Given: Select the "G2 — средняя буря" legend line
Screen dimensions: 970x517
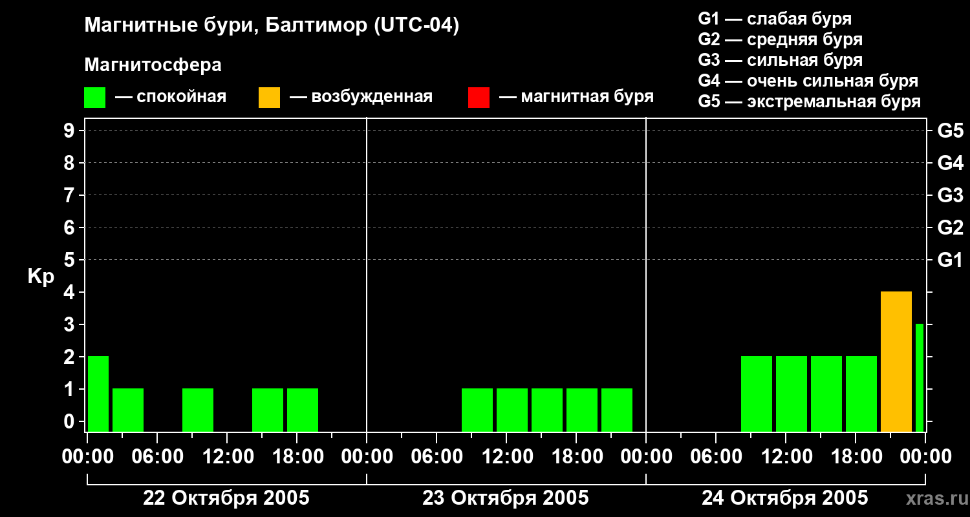Looking at the screenshot, I should coord(780,39).
